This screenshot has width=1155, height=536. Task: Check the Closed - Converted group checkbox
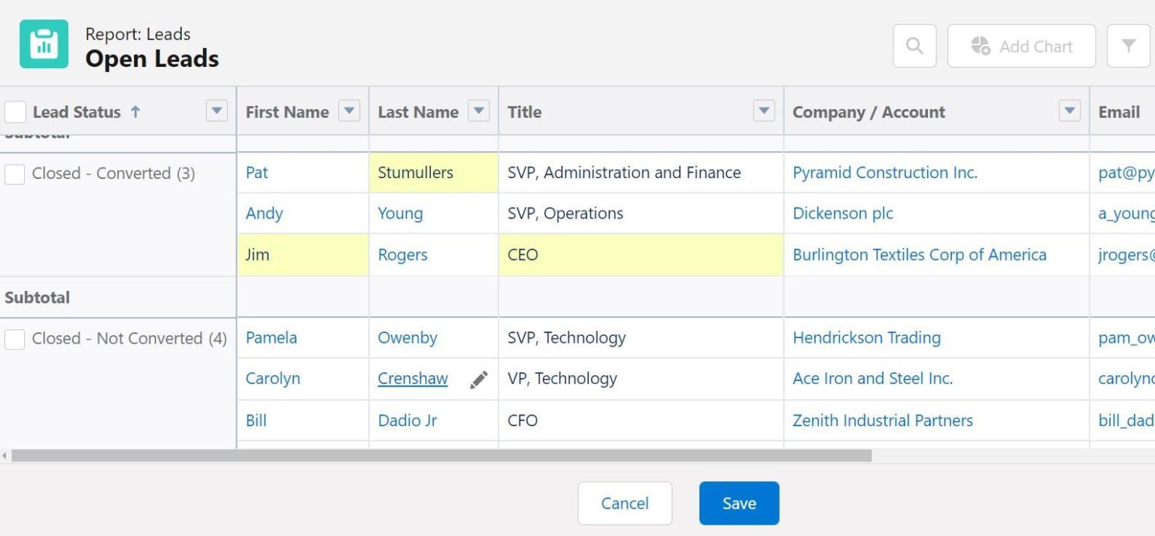[15, 174]
